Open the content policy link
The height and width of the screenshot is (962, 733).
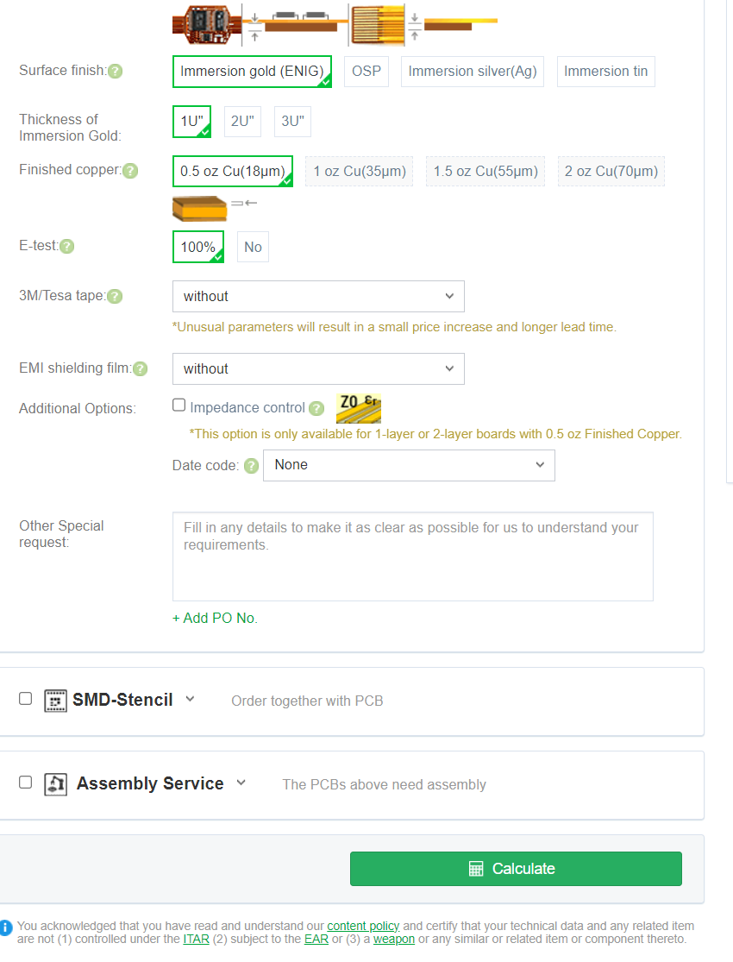pyautogui.click(x=363, y=926)
